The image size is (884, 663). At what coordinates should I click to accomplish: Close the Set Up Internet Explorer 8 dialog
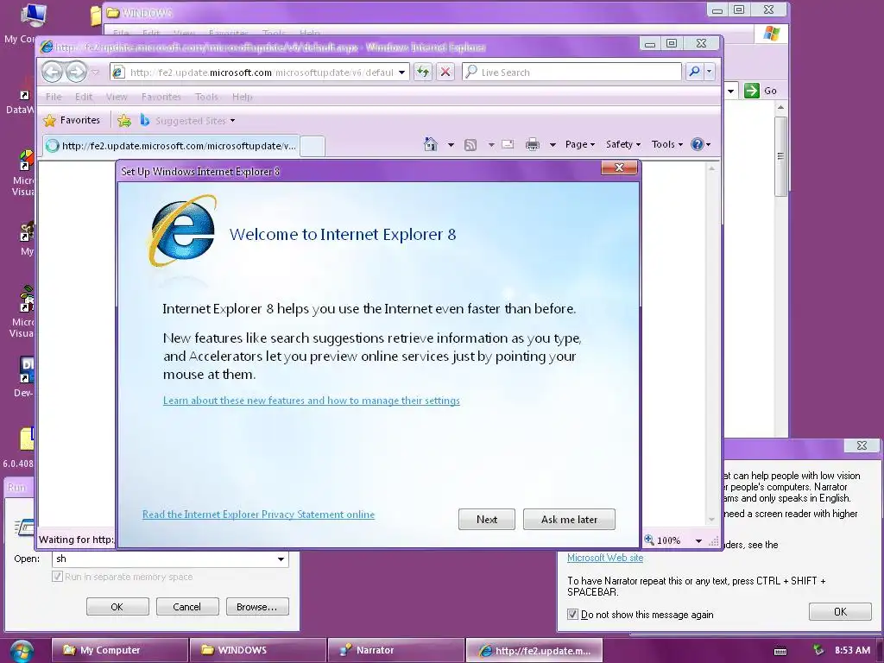point(619,167)
